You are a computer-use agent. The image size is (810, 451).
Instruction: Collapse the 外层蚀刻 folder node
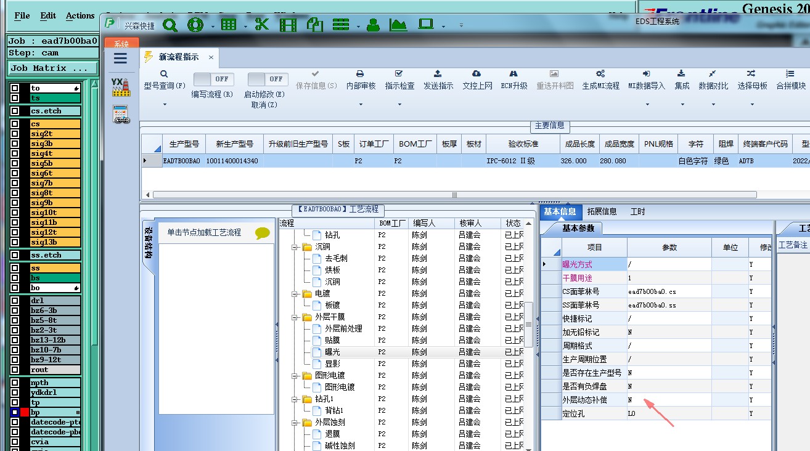[x=295, y=422]
